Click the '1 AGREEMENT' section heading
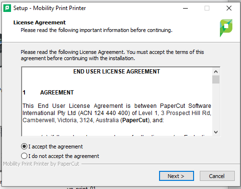Image resolution: width=241 pixels, height=189 pixels. [x=48, y=93]
